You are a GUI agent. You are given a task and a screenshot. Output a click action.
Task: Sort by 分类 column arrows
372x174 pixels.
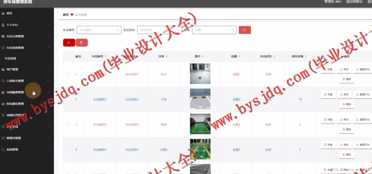coord(166,56)
